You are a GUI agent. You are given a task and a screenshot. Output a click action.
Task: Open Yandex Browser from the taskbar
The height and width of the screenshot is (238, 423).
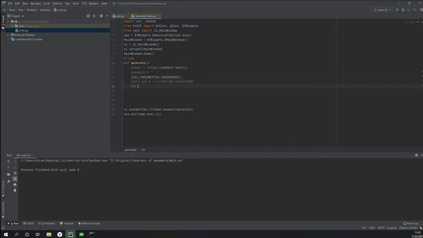click(x=59, y=234)
